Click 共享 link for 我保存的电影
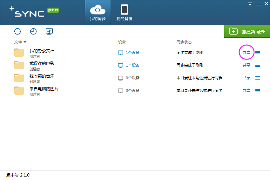270x180 pixels. [246, 65]
